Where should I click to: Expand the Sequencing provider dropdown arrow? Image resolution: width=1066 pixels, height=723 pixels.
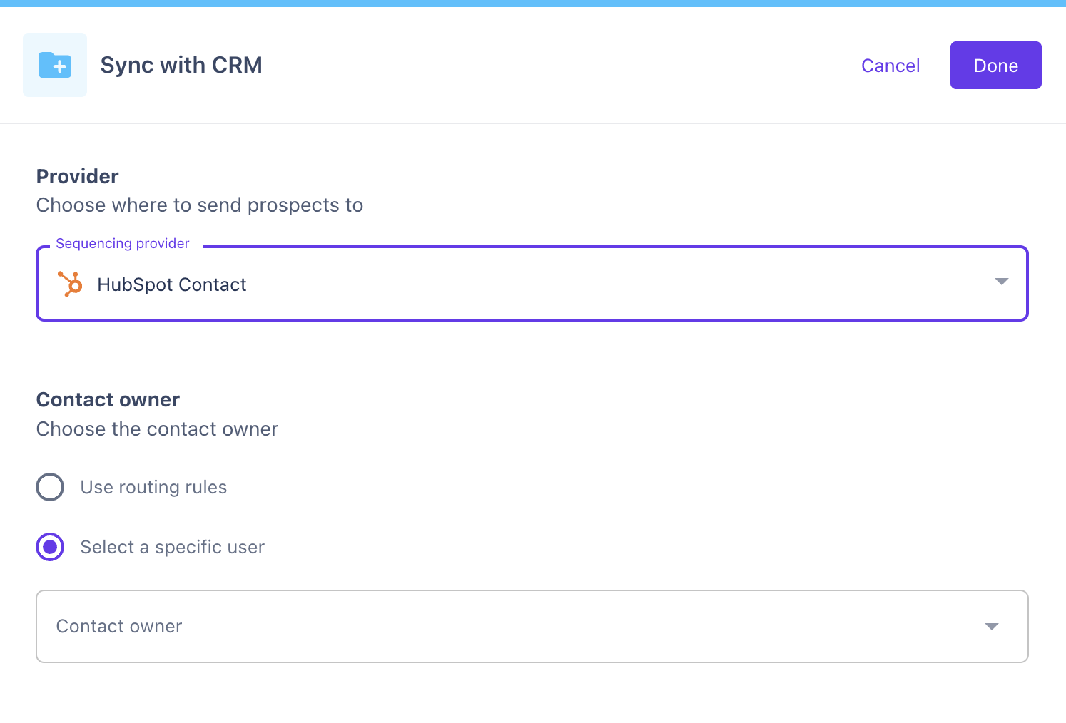tap(1001, 282)
